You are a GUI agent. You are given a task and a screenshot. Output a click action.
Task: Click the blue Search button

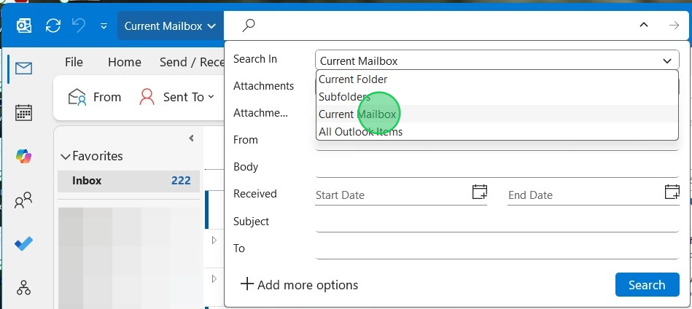pos(647,285)
